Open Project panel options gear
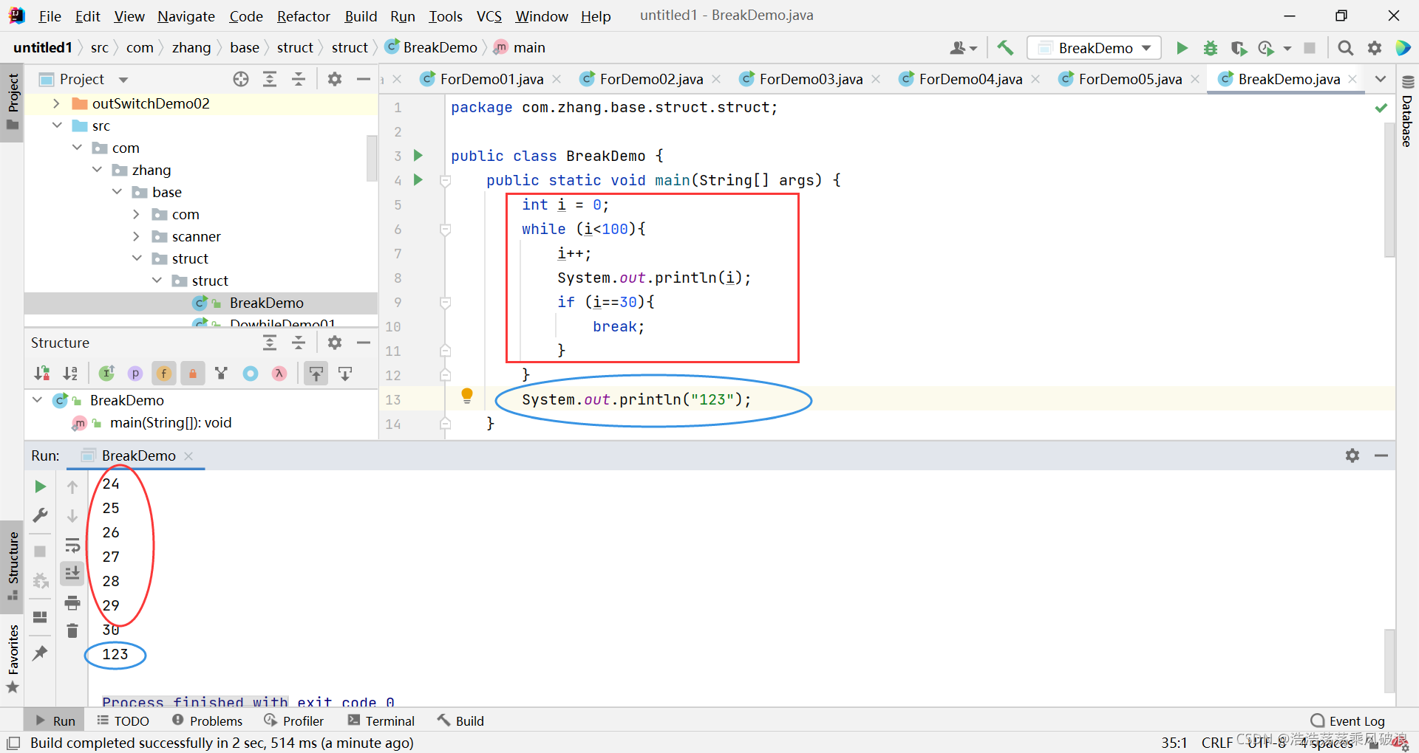The height and width of the screenshot is (753, 1419). coord(335,79)
